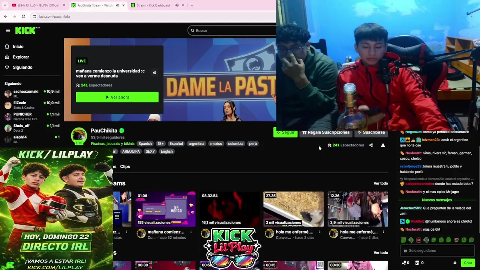The width and height of the screenshot is (480, 270).
Task: Open aleph14 channel in Siguiendo list
Action: 32,139
